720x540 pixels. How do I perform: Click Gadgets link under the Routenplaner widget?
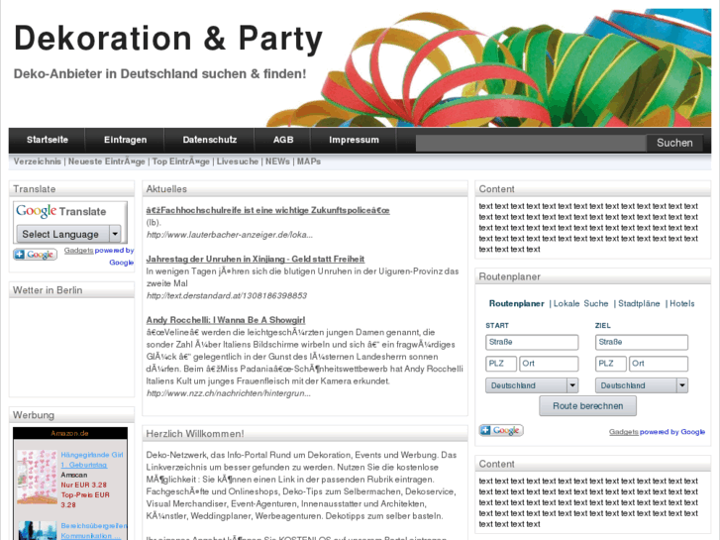coord(624,432)
